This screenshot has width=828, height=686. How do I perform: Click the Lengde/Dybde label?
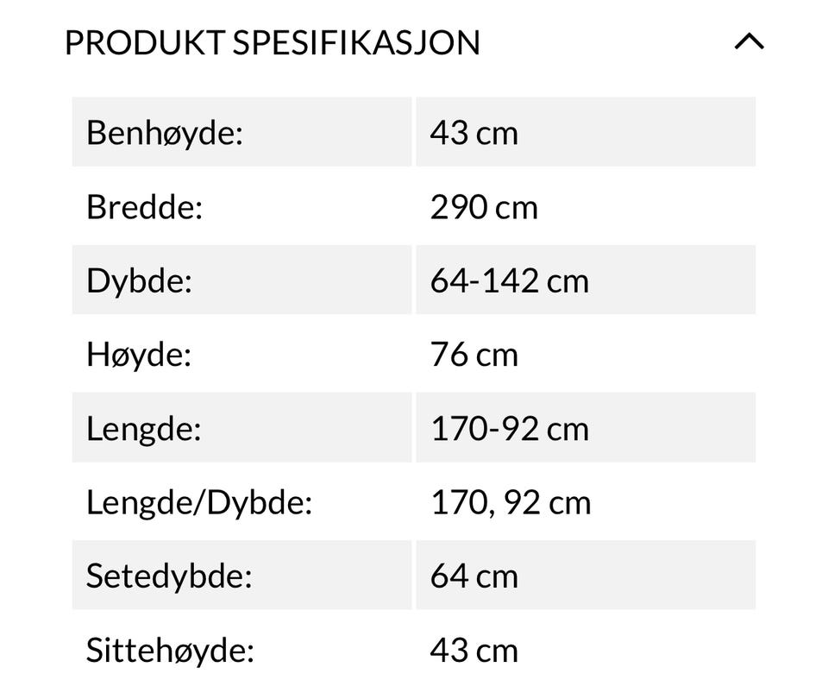(198, 502)
